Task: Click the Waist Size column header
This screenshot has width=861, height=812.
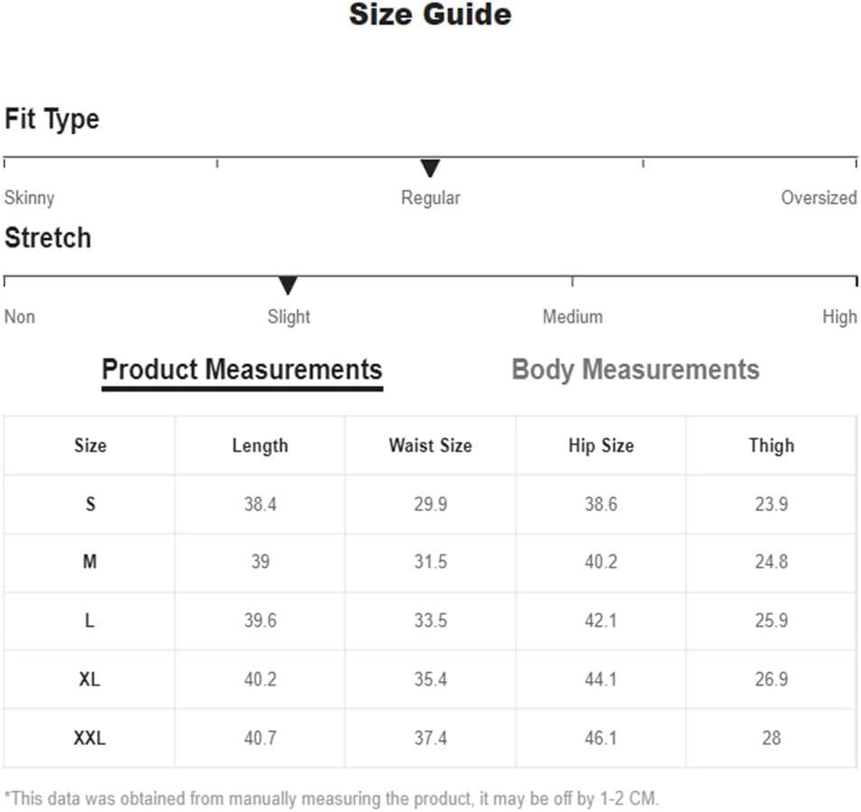Action: tap(430, 445)
